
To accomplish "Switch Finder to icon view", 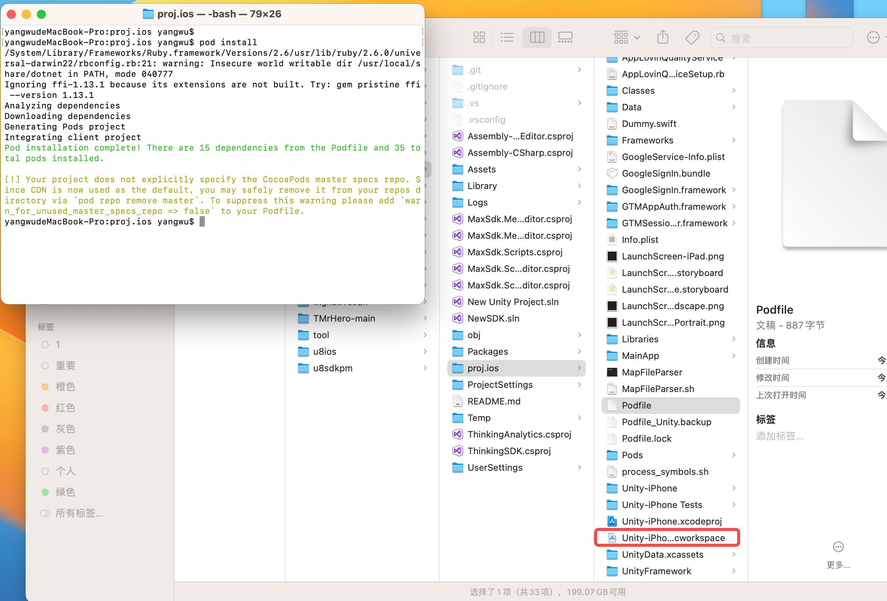I will point(479,37).
